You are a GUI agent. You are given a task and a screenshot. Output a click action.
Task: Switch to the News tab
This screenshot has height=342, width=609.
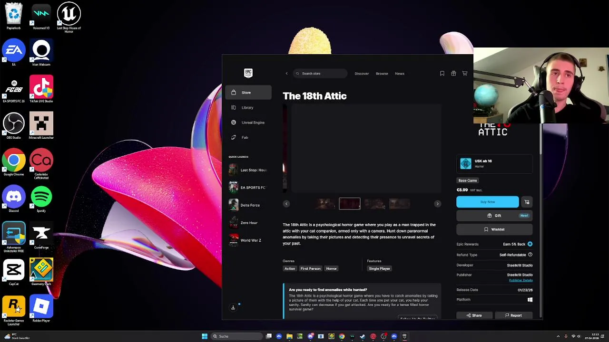400,74
